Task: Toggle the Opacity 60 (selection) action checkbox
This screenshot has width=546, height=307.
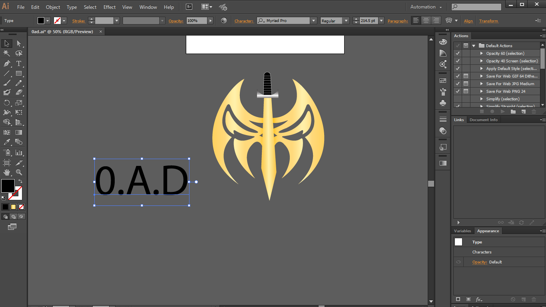Action: point(458,54)
